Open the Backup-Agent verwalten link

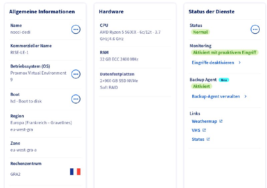216,96
